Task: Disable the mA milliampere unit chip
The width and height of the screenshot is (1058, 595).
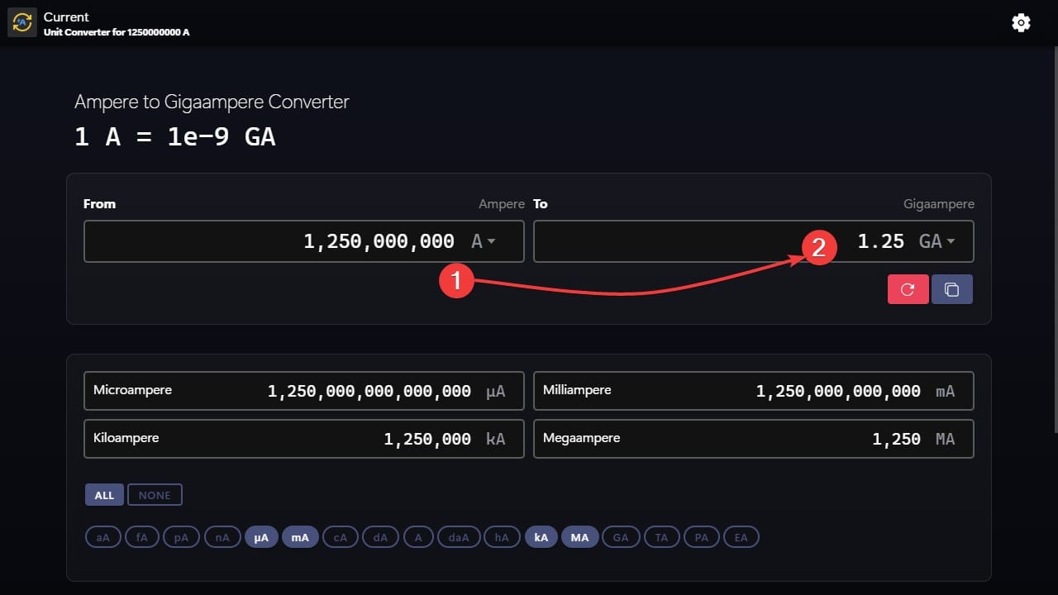Action: coord(300,536)
